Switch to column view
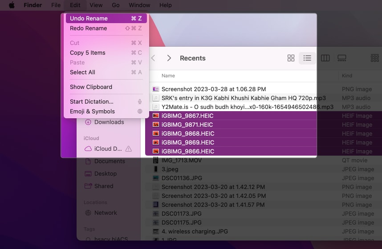Screen dimensions: 382x249 point(325,58)
